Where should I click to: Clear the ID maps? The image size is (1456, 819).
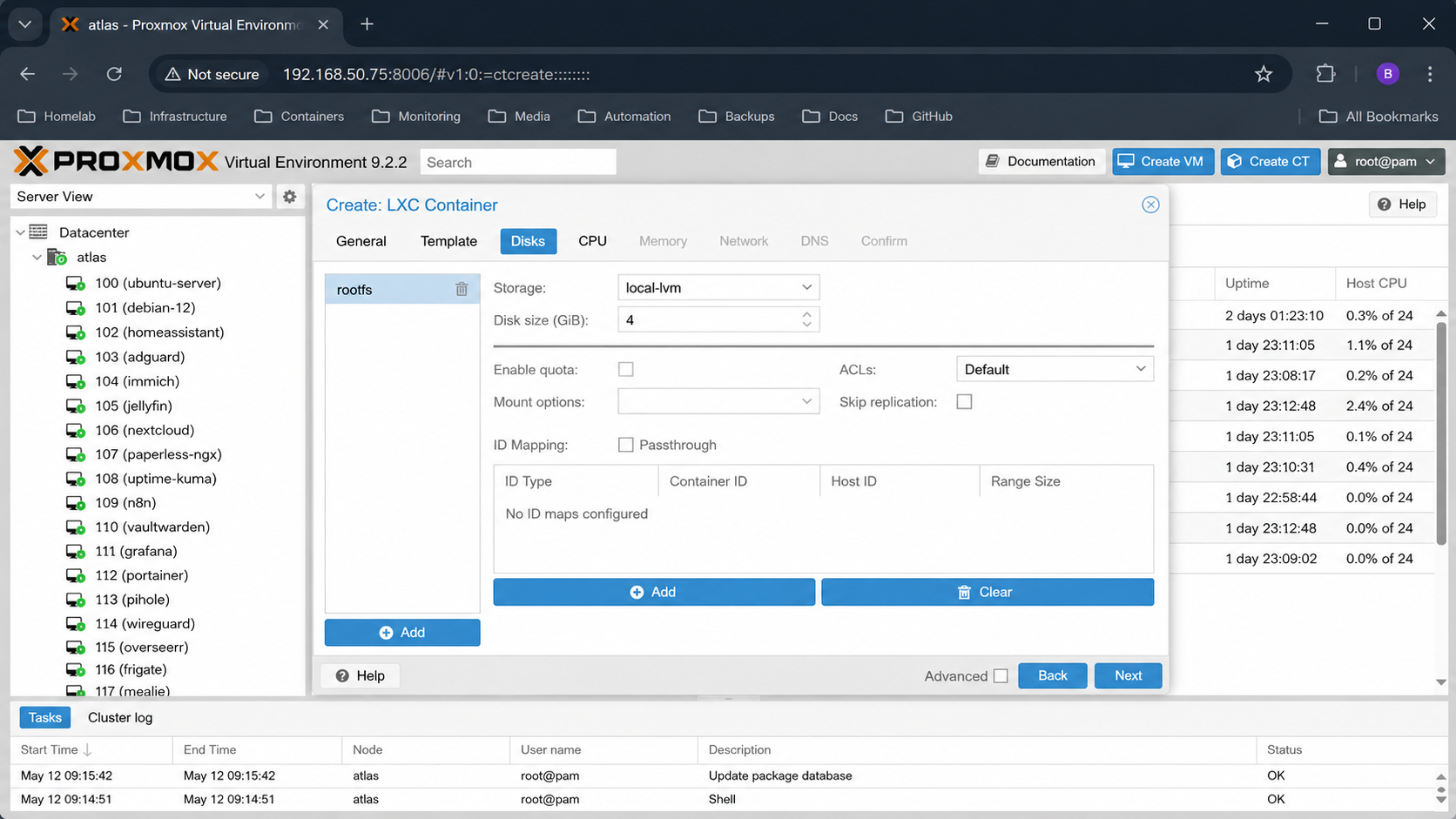pos(988,592)
